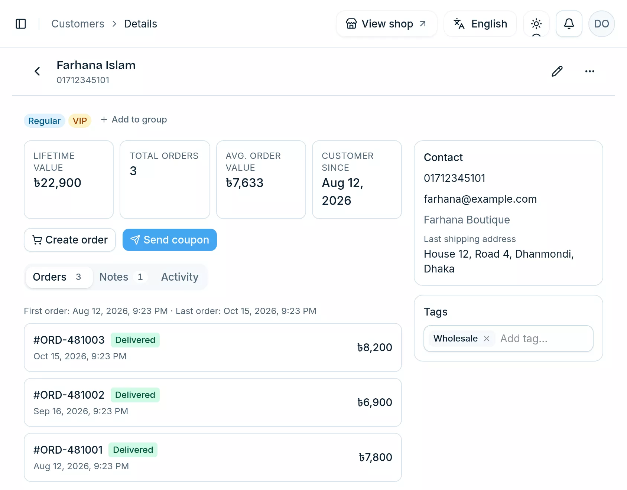This screenshot has height=490, width=627.
Task: Click contact phone number in Contact card
Action: (x=455, y=178)
